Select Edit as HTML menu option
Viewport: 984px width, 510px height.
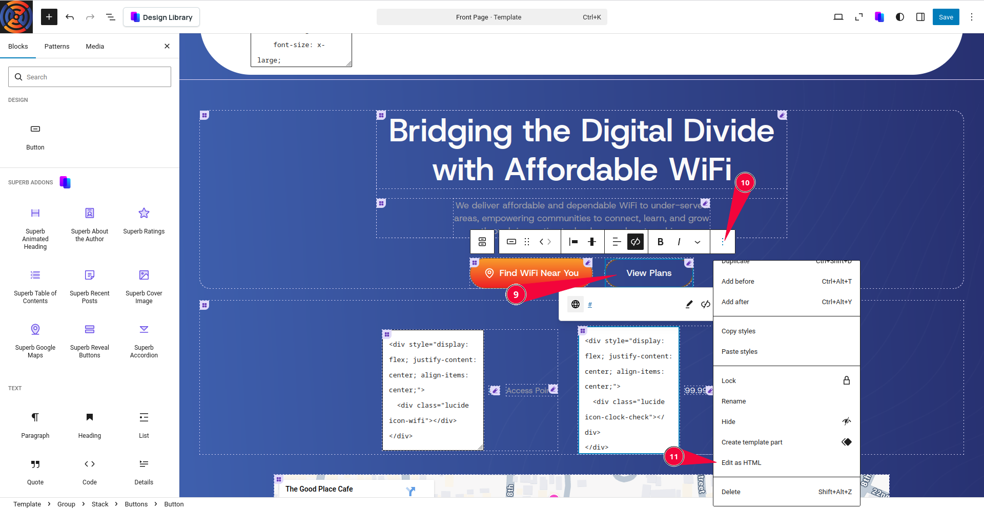pyautogui.click(x=741, y=462)
